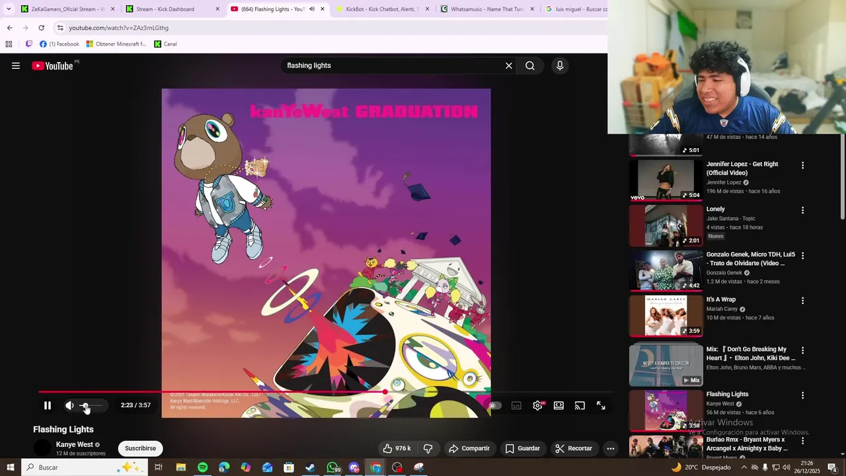Click the address bar URL

pos(118,28)
